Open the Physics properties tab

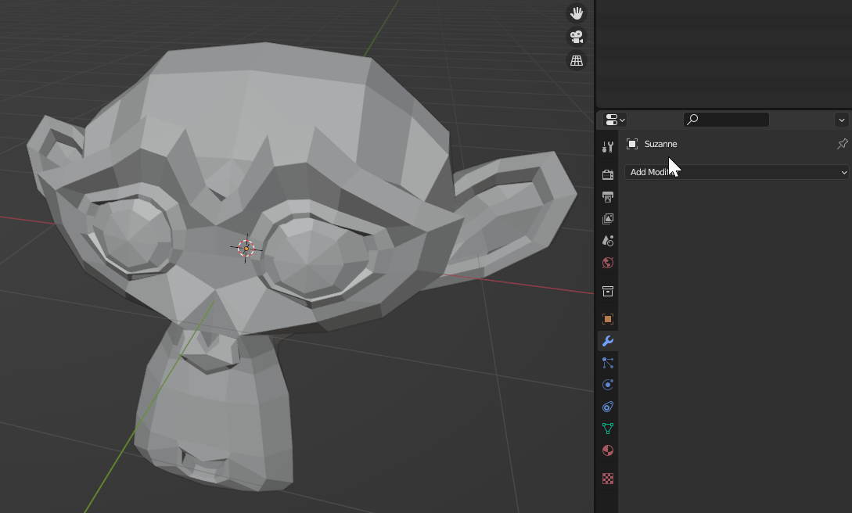(x=607, y=385)
